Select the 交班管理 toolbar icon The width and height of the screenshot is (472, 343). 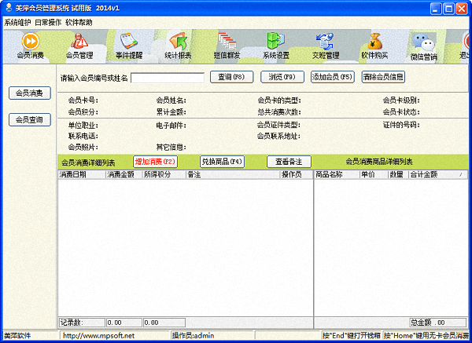325,46
